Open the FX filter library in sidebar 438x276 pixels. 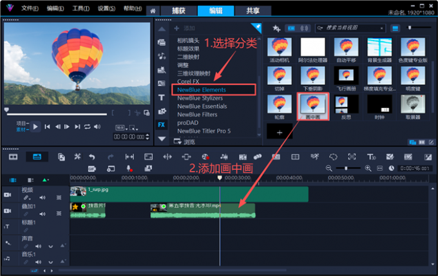point(162,125)
